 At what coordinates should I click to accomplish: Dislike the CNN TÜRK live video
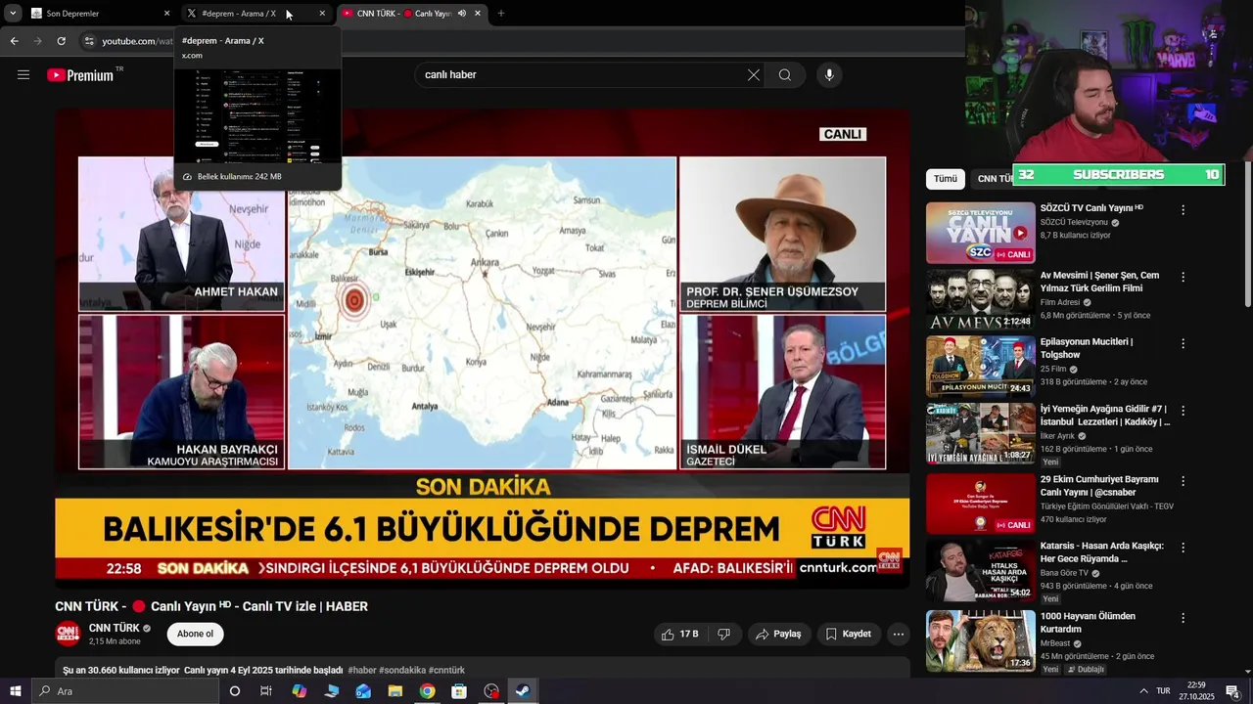[x=724, y=634]
